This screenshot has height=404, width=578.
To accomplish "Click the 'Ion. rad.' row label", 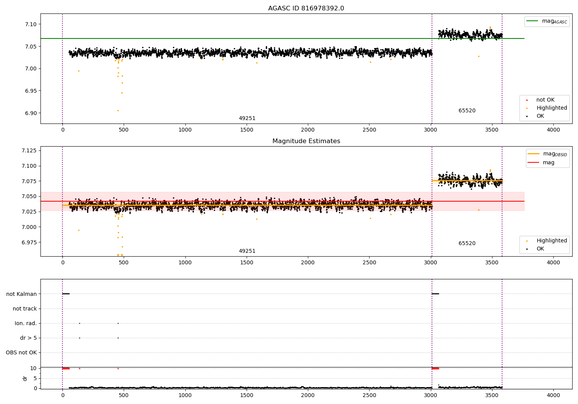I will coord(26,323).
